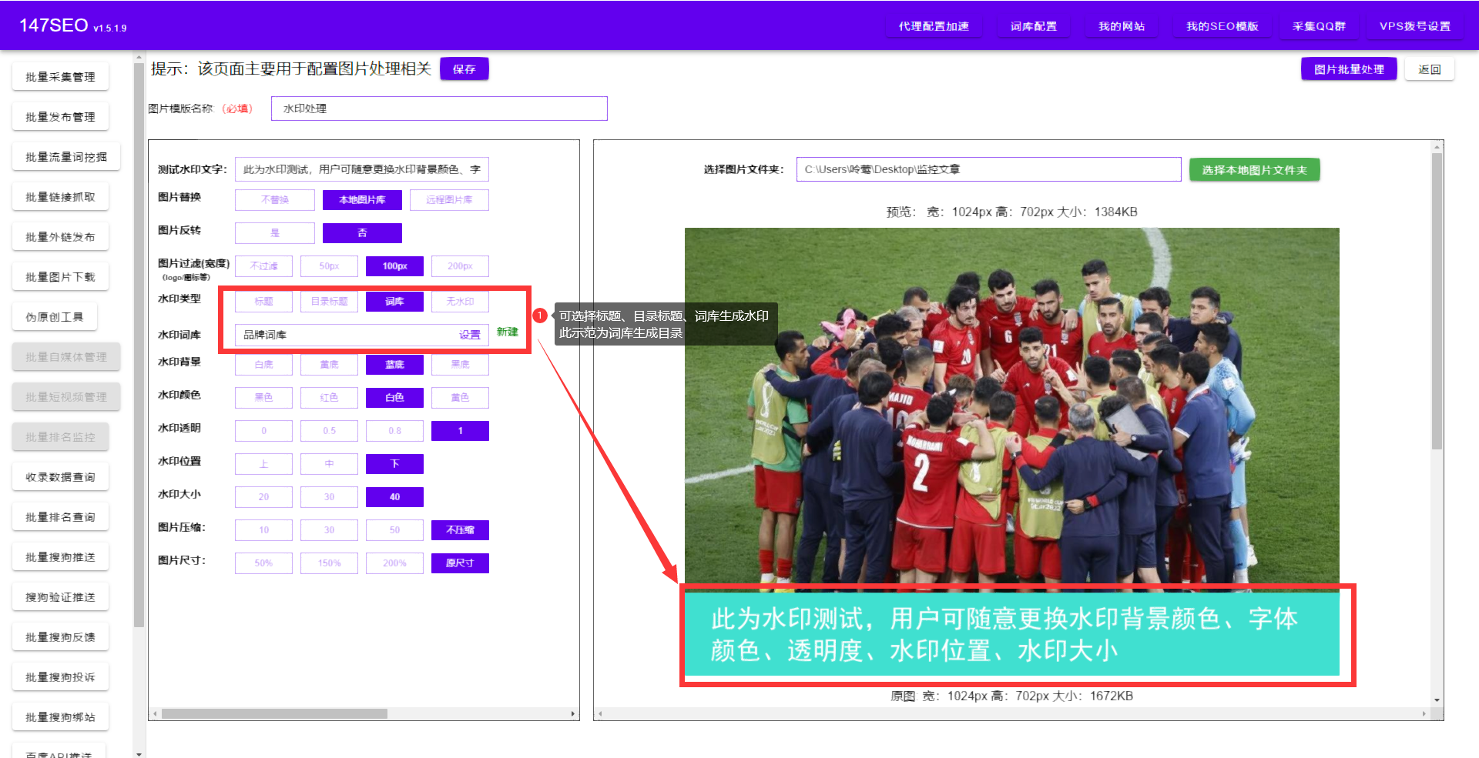Viewport: 1479px width, 758px height.
Task: Click the 保存 save button
Action: 464,69
